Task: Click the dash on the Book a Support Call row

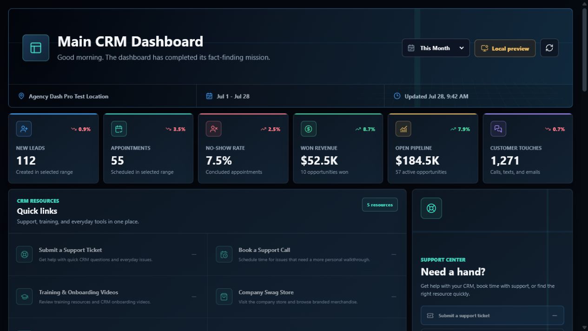Action: tap(394, 254)
